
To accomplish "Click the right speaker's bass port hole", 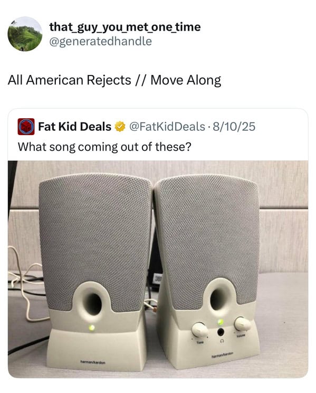I will click(x=217, y=299).
